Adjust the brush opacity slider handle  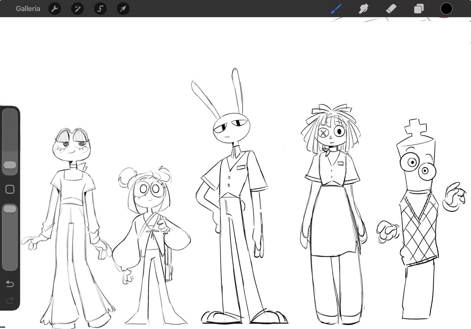[10, 208]
